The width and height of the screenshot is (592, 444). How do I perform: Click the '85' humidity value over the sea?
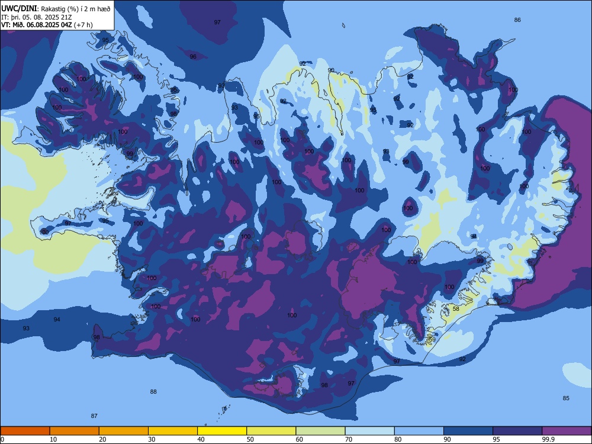click(x=566, y=398)
